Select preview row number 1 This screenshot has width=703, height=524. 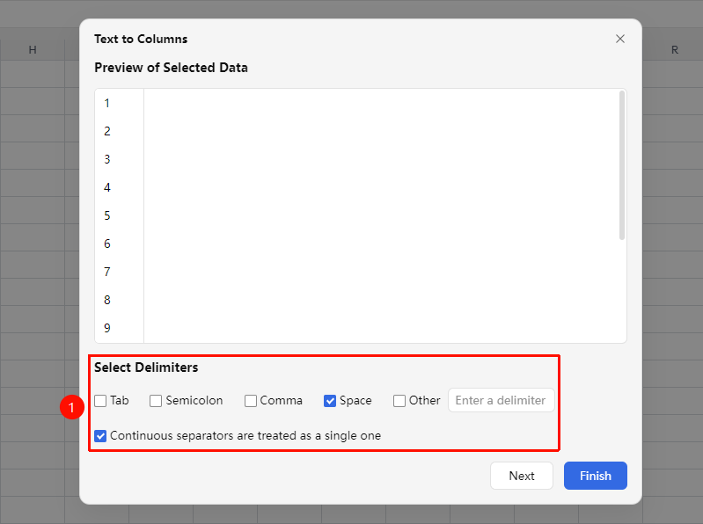[x=107, y=104]
